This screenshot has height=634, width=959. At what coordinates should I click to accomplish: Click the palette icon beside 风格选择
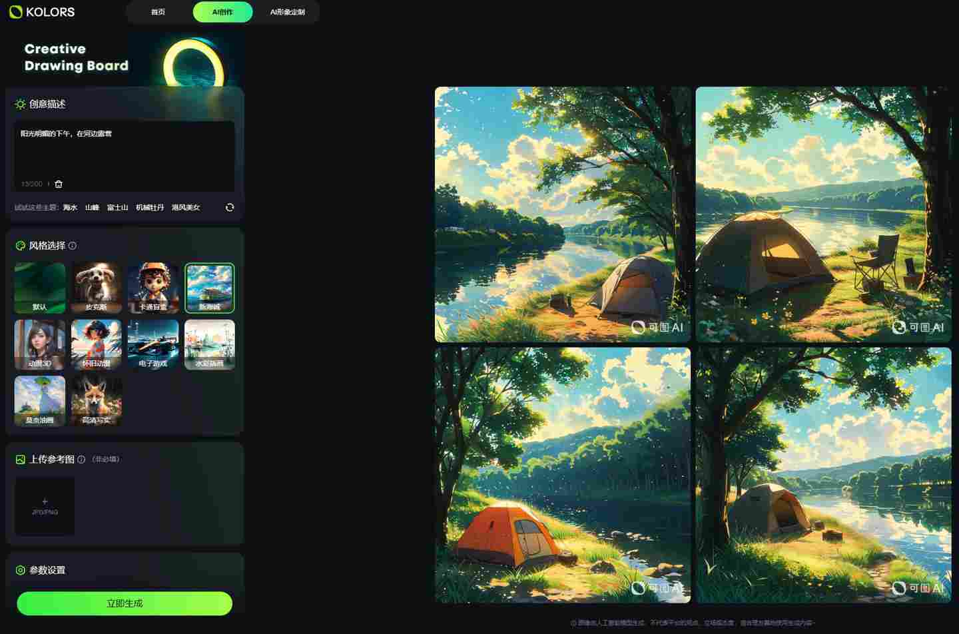pos(20,246)
